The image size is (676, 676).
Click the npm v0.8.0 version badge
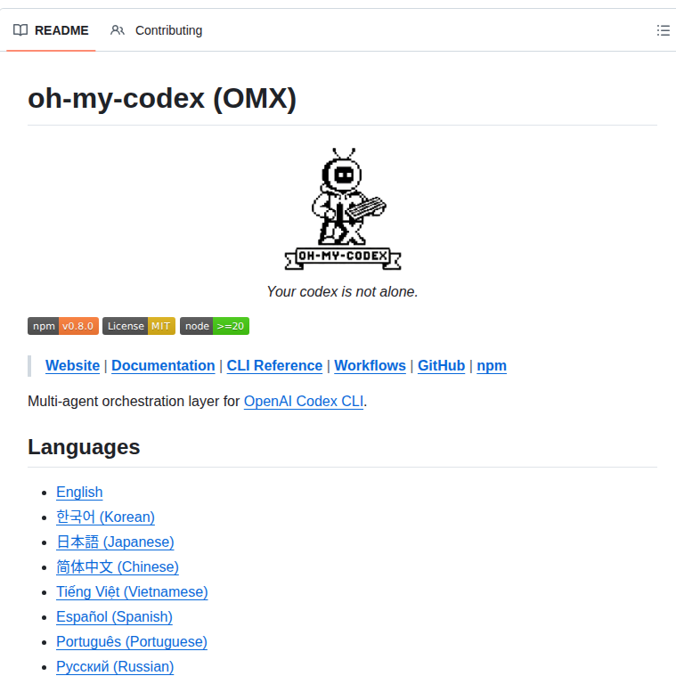tap(63, 326)
